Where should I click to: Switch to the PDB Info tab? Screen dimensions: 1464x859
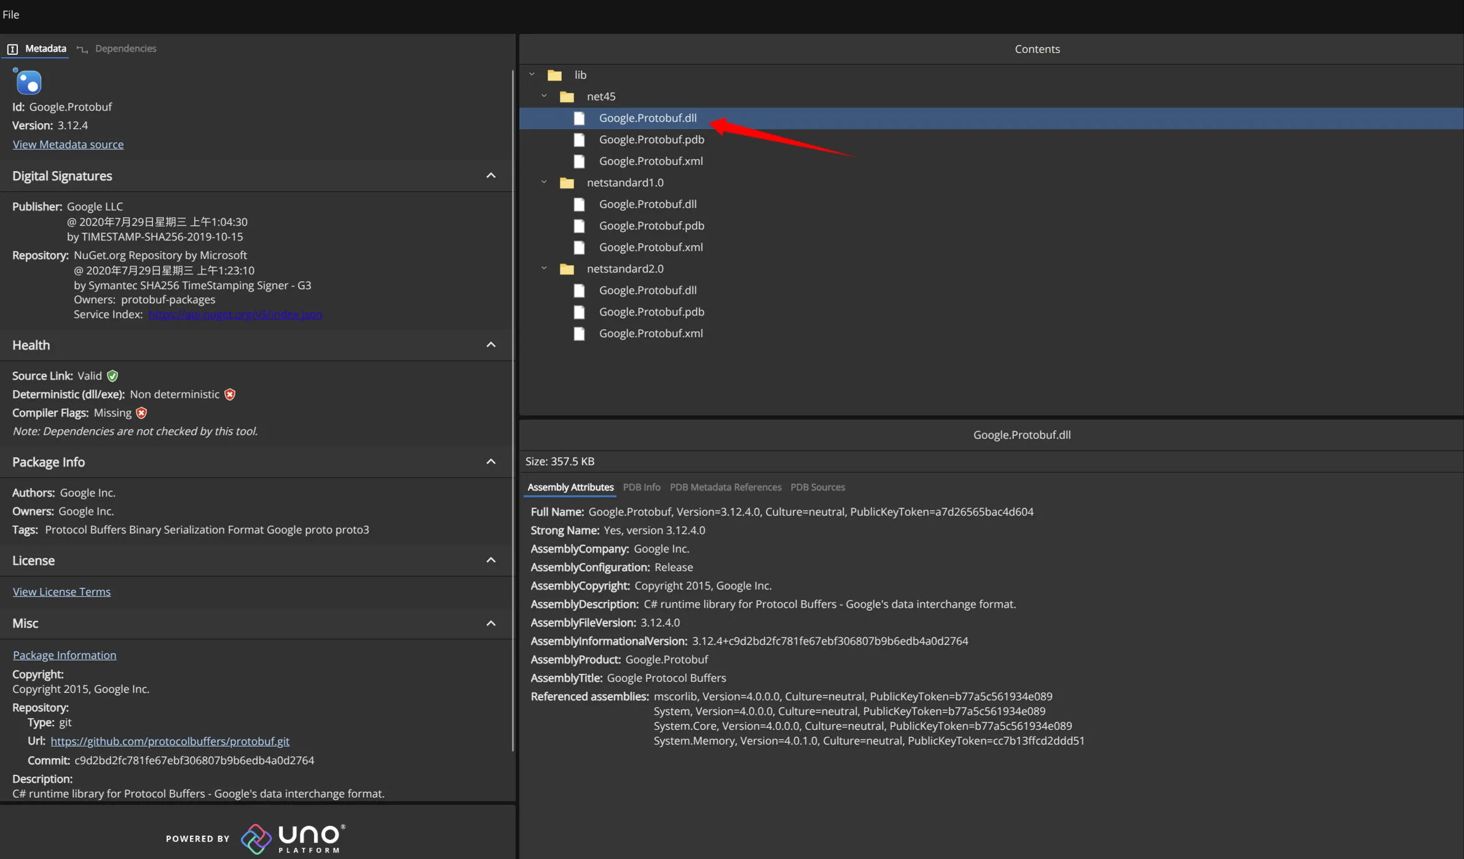[641, 487]
